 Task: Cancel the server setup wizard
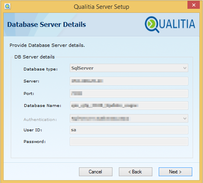(96, 172)
